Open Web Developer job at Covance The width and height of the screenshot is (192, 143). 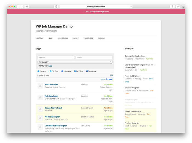tap(51, 85)
